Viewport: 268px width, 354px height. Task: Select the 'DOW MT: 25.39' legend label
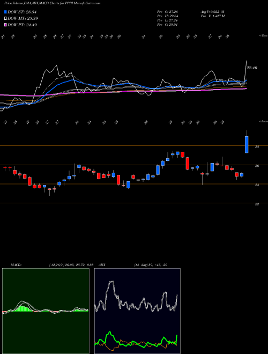[23, 19]
